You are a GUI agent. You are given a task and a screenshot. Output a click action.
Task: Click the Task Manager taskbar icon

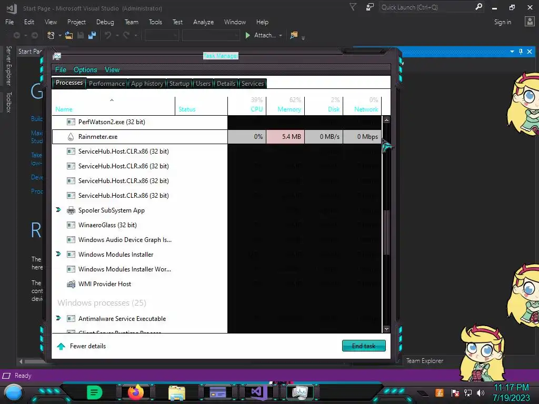300,392
